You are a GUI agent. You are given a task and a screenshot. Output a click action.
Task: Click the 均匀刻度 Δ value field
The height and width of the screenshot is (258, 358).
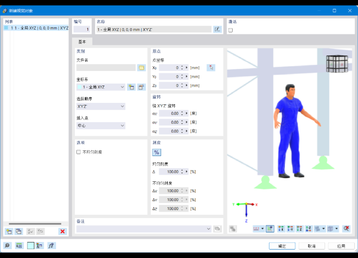click(x=169, y=172)
